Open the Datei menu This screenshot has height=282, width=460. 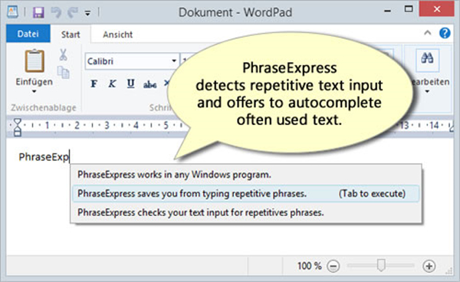click(x=28, y=34)
